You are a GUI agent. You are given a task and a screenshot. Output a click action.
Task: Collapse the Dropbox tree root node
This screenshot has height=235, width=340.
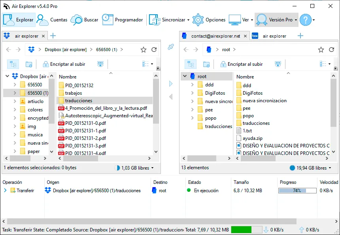(7, 76)
